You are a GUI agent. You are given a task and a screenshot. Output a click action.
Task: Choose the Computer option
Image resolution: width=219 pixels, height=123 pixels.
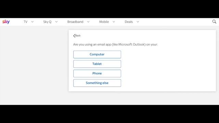tap(97, 54)
